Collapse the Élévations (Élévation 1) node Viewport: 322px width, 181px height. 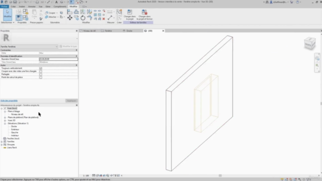click(5, 124)
